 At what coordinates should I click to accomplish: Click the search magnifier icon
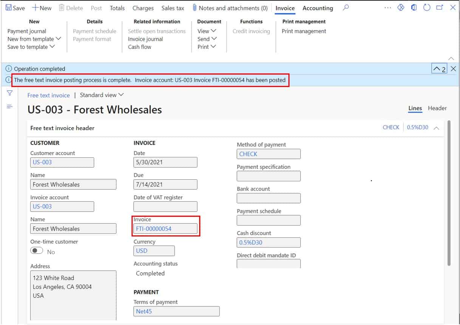[x=345, y=8]
